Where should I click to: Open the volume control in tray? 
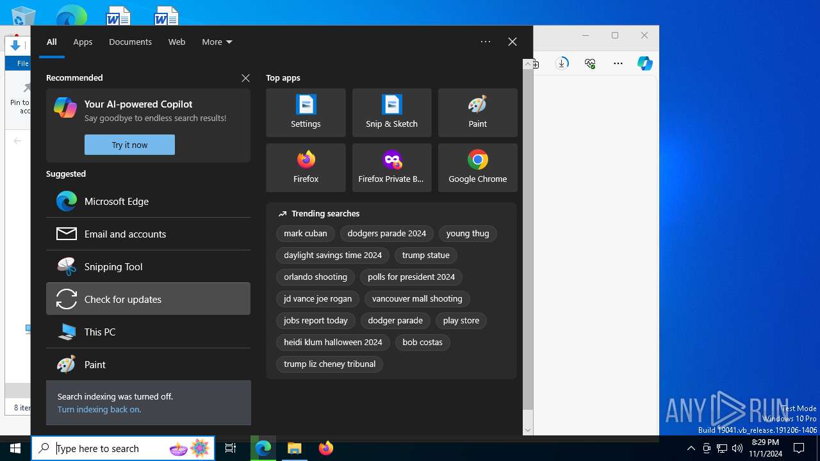pyautogui.click(x=737, y=448)
